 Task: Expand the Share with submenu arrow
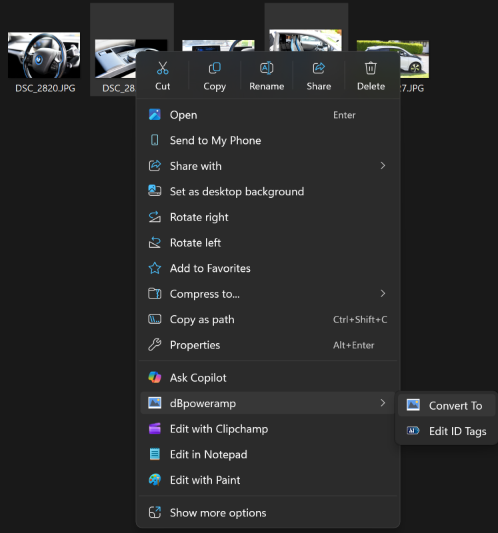[383, 166]
